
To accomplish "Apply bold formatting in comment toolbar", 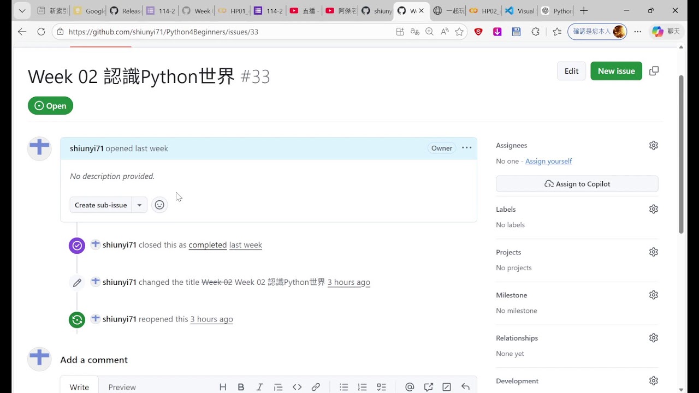I will click(241, 387).
